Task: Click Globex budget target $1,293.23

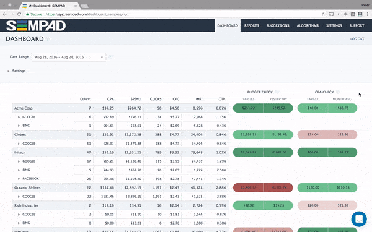Action: (x=249, y=134)
